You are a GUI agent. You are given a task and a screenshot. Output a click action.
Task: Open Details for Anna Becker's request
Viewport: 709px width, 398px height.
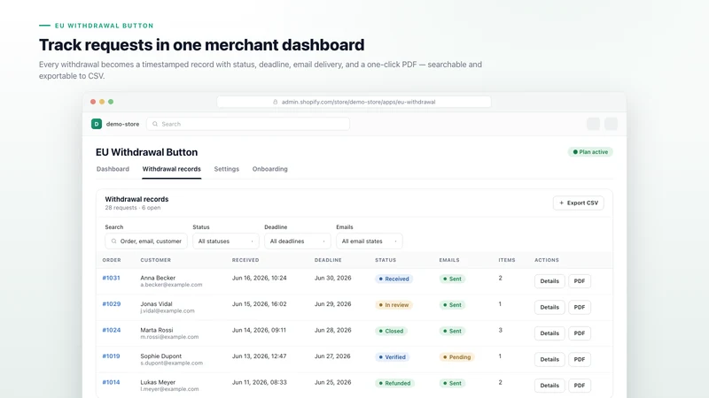[x=549, y=281]
